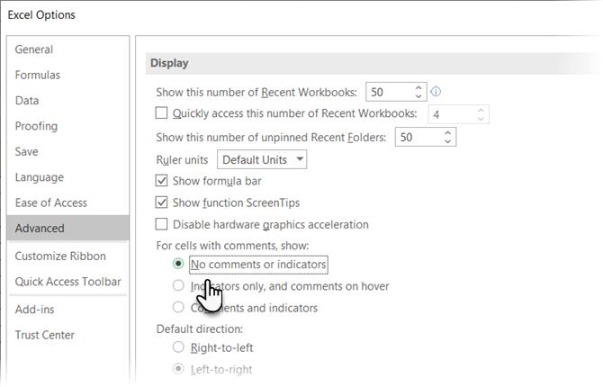
Task: Decrease unpinned Recent Folders spinner
Action: (449, 141)
